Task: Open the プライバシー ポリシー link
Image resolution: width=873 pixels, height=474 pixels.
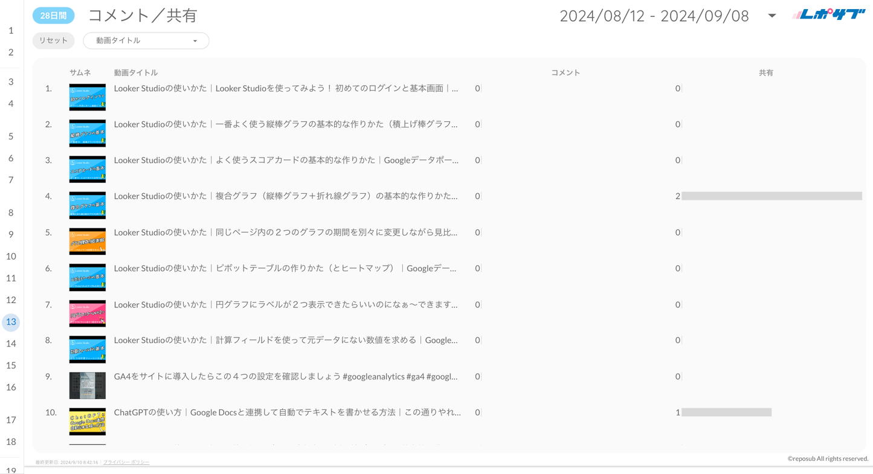Action: click(x=126, y=462)
